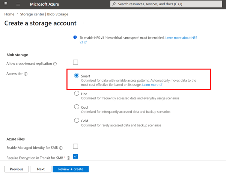Click the 'Create a storage account' title

point(41,23)
